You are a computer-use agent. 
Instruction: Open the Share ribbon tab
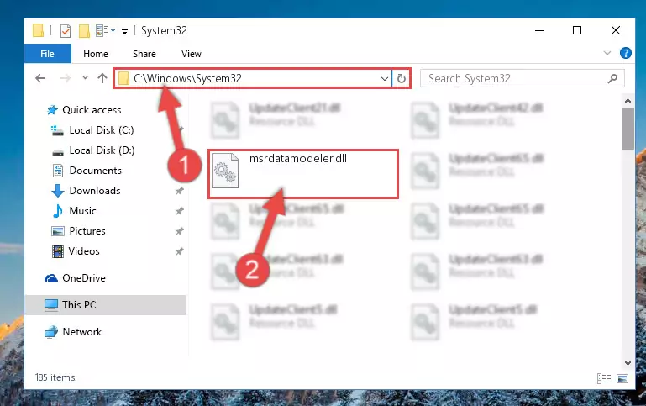(x=144, y=54)
